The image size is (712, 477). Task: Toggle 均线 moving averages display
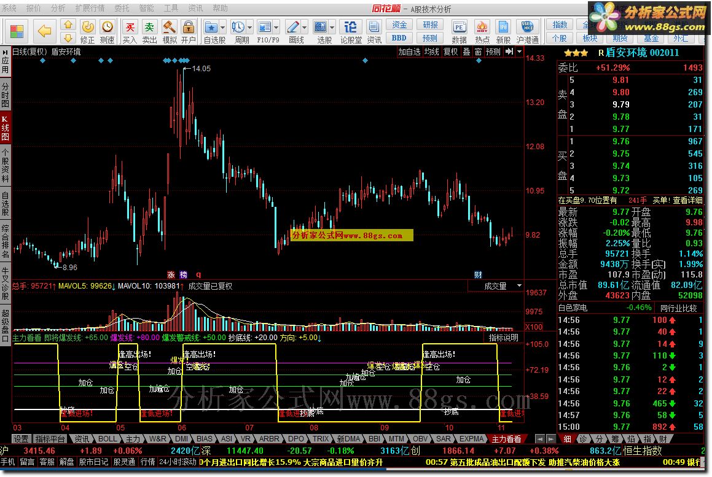point(431,52)
